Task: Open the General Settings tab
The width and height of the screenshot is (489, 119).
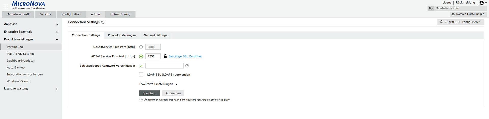Action: click(156, 35)
